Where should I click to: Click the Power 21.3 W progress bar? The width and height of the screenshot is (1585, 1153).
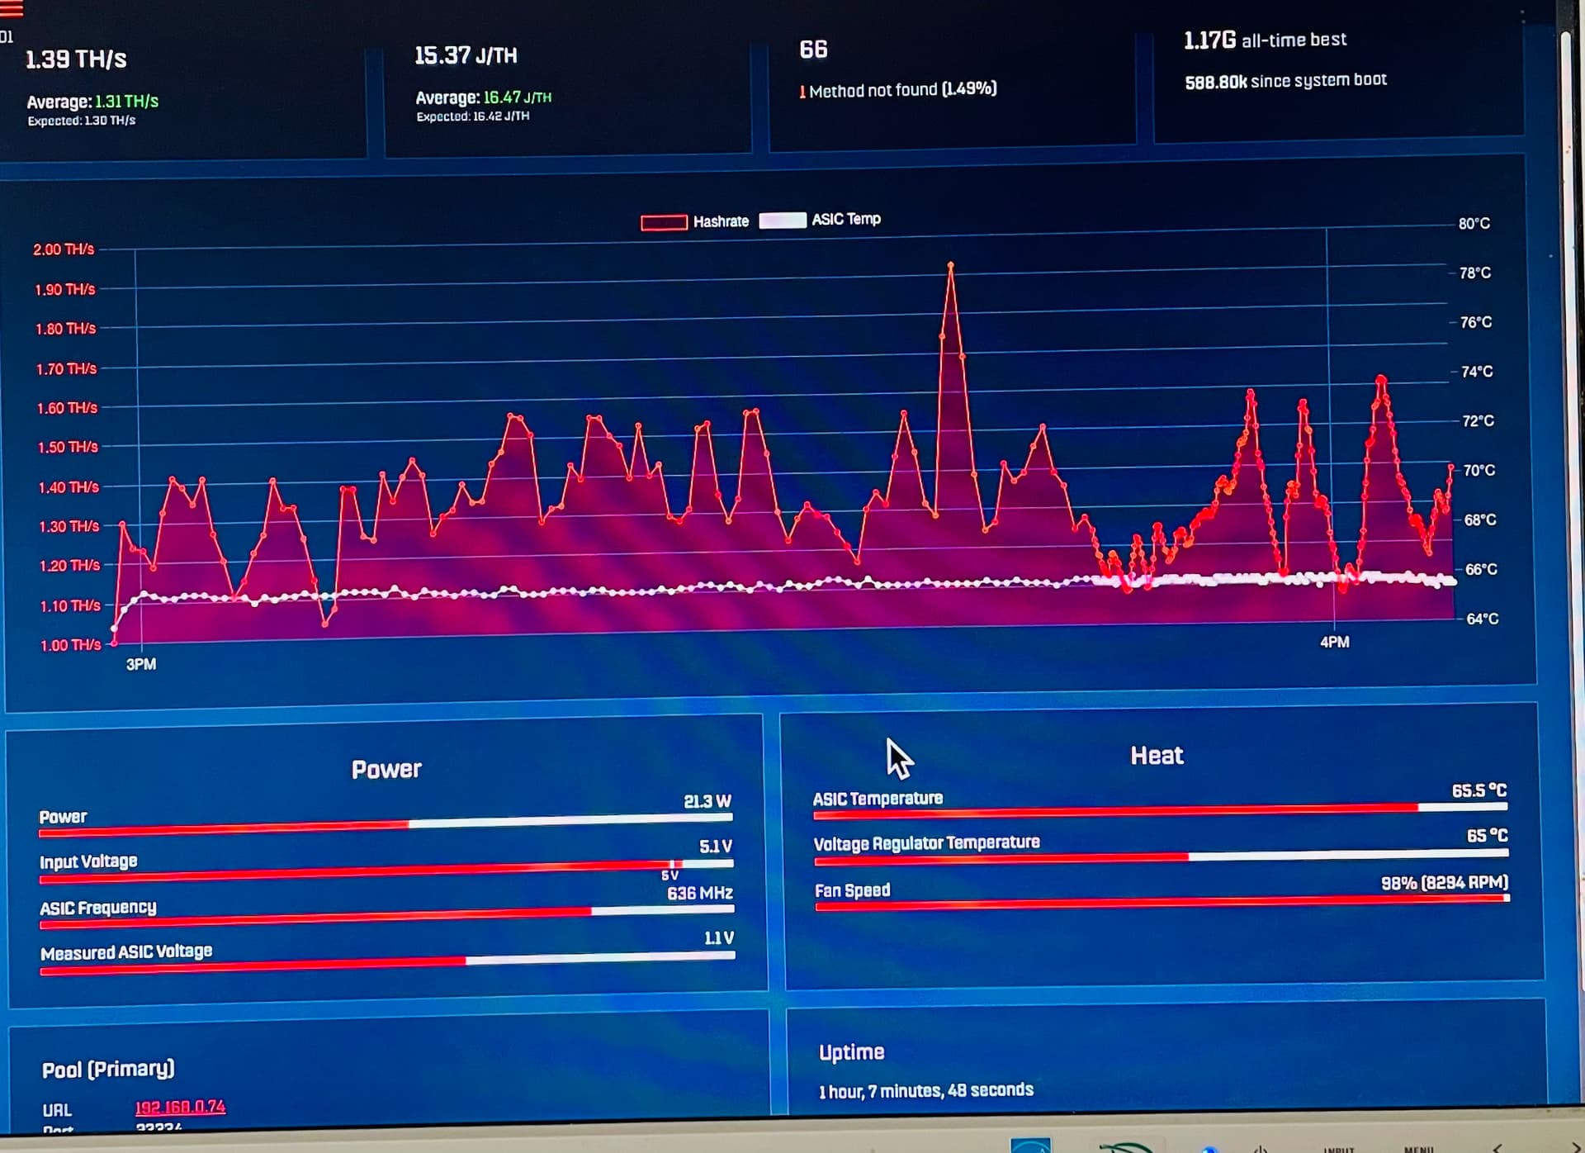point(386,824)
